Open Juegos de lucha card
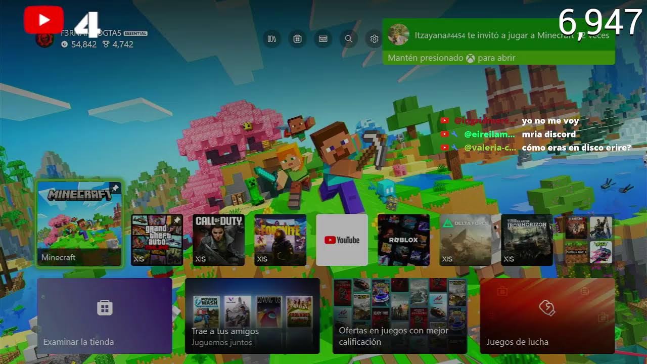Viewport: 647px width, 364px height. [547, 316]
